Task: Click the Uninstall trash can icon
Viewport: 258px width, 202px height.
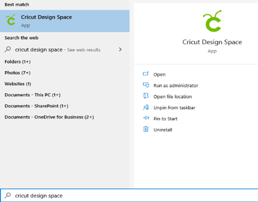Action: [146, 129]
